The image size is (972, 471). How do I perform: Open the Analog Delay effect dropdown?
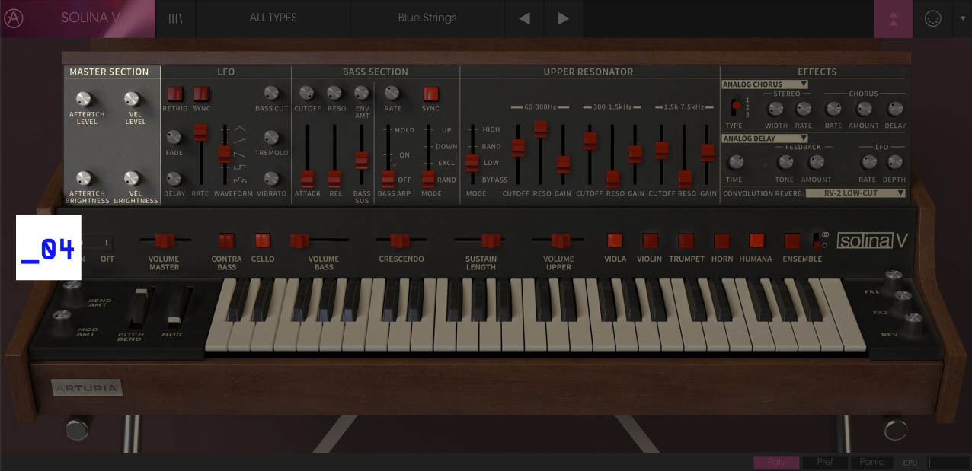(x=764, y=138)
